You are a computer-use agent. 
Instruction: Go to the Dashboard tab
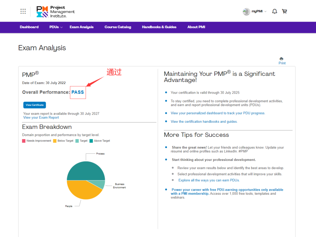click(29, 27)
